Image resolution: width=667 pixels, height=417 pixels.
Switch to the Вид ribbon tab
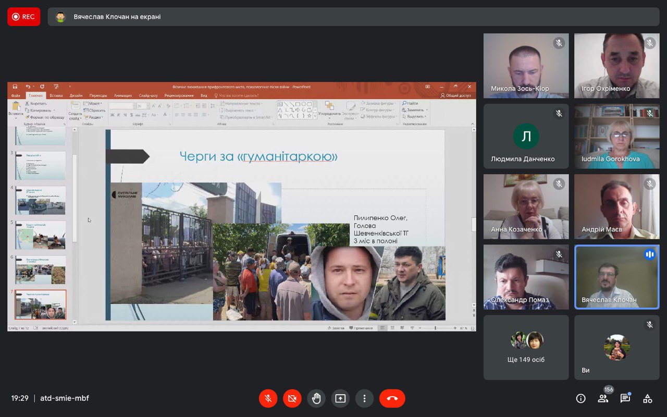204,95
